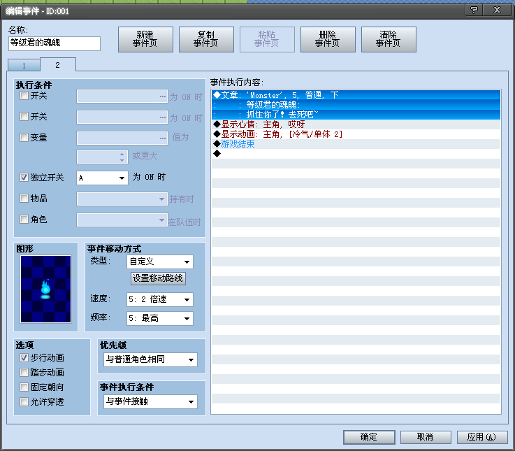
Task: Click ellipsis of first 开关 condition field
Action: [163, 96]
